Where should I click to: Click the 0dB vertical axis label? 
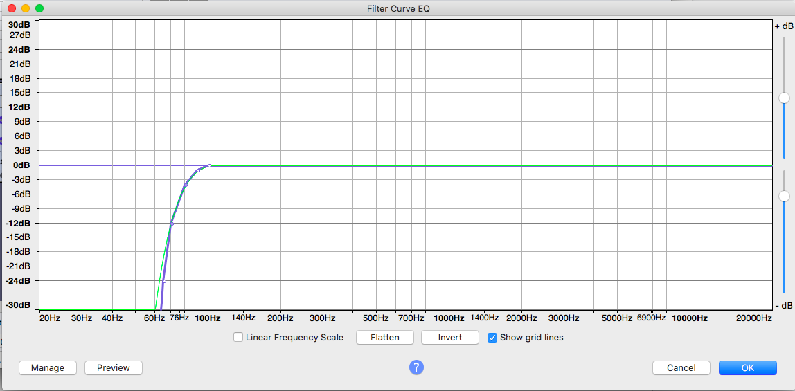[x=21, y=165]
